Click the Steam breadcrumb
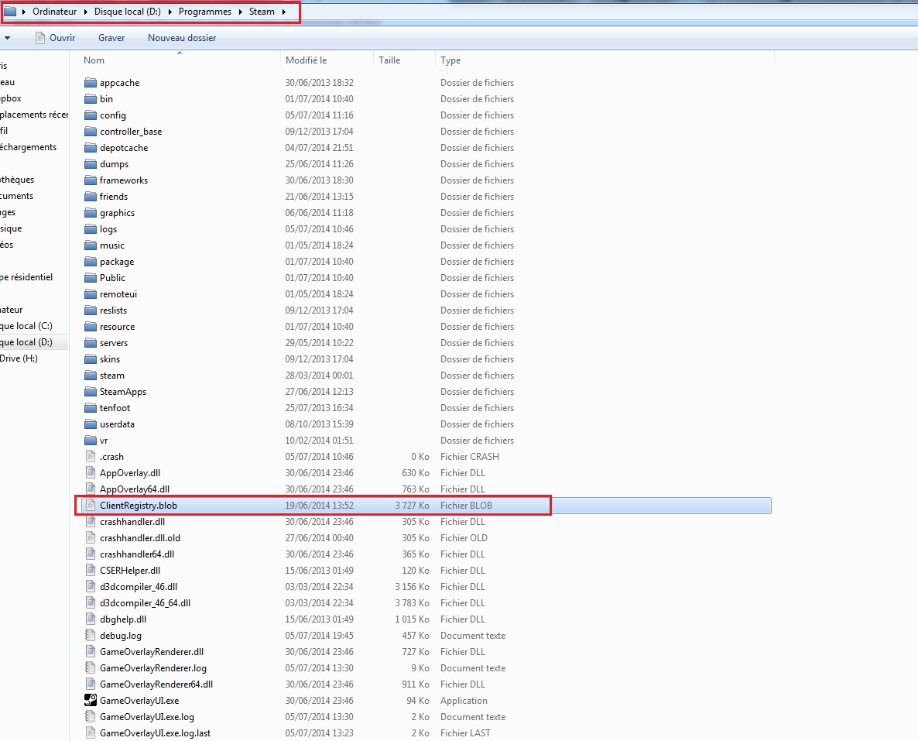This screenshot has height=741, width=918. (262, 12)
